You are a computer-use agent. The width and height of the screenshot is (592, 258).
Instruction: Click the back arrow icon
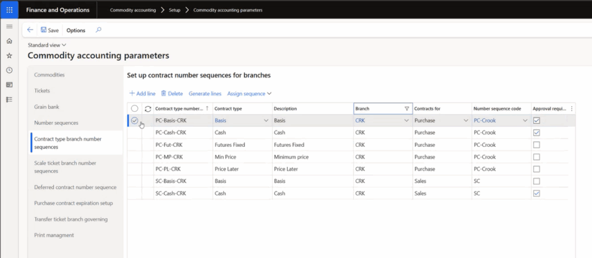(x=30, y=30)
